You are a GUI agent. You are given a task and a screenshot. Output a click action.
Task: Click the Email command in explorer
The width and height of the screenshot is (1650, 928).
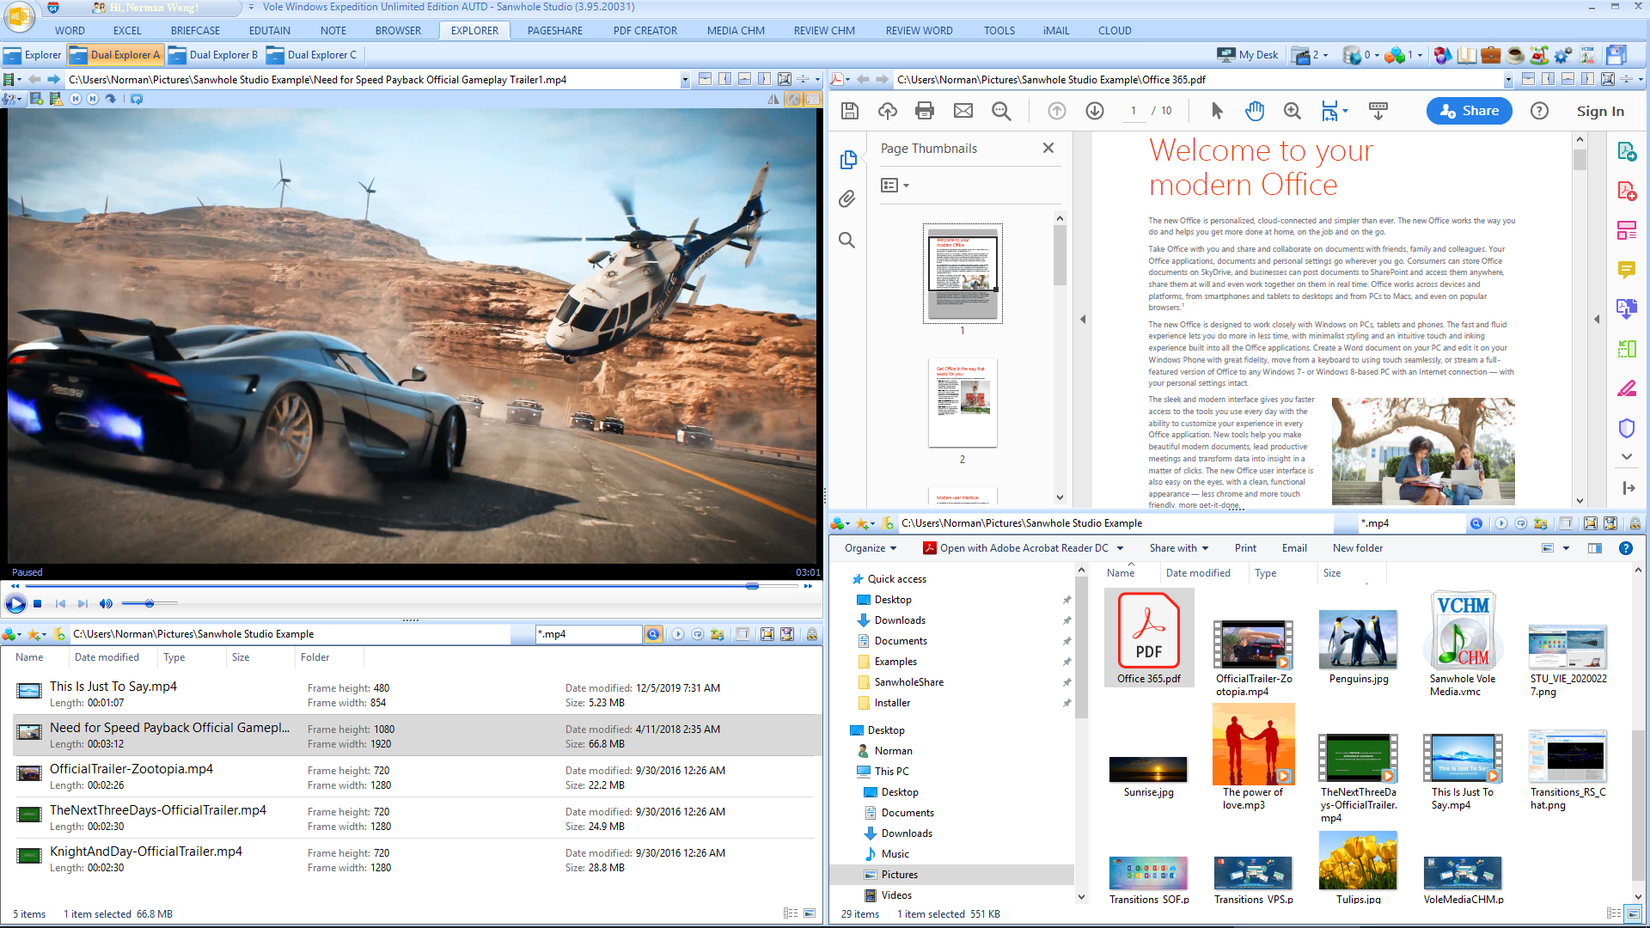(1294, 548)
